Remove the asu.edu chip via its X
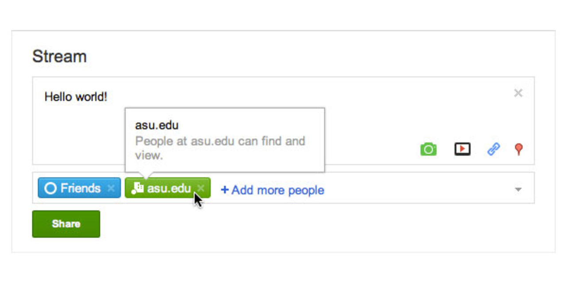The height and width of the screenshot is (283, 567). pos(201,188)
